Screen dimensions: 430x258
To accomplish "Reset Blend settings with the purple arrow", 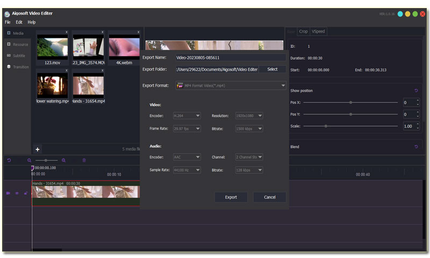I will (x=416, y=147).
